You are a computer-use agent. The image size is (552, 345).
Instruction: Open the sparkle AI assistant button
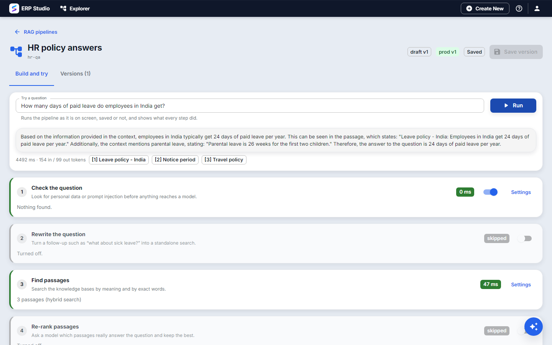pyautogui.click(x=534, y=327)
